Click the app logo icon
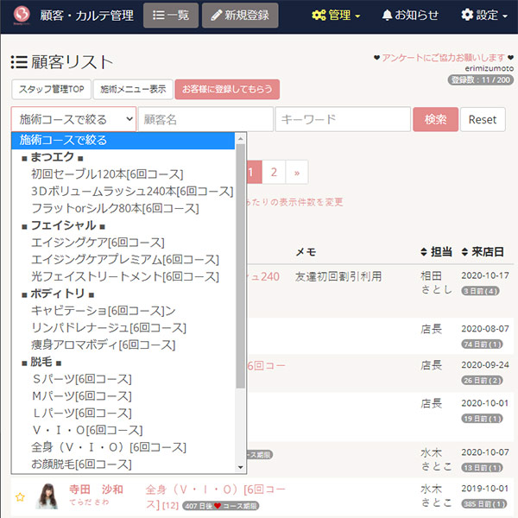This screenshot has height=518, width=518. [x=22, y=15]
